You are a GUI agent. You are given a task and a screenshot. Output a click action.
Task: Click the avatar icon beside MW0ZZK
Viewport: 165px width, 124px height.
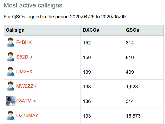[x=10, y=86]
